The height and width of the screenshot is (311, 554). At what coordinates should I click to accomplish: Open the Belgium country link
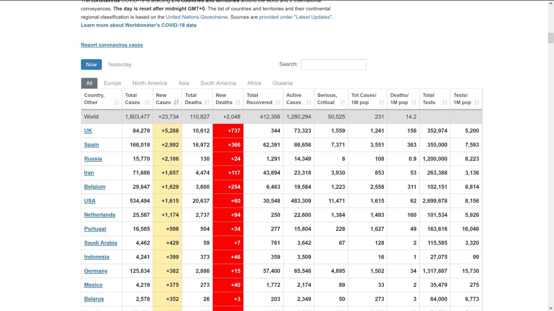pos(95,187)
